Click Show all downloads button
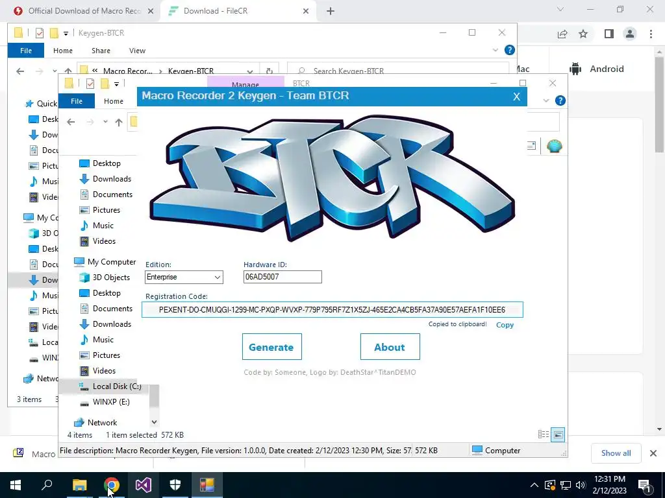The height and width of the screenshot is (498, 665). click(x=616, y=453)
